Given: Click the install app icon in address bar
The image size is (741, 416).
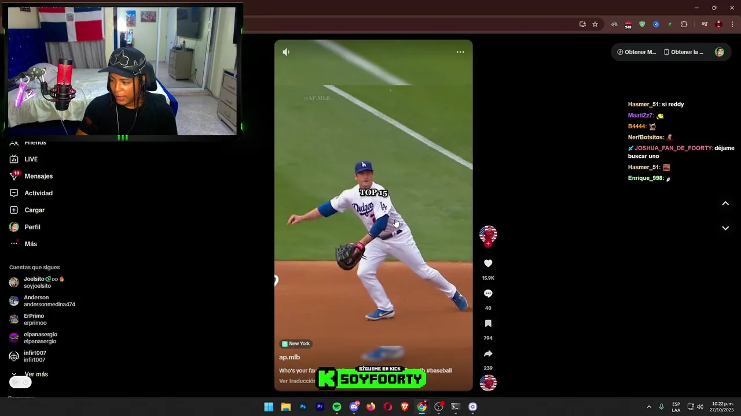Looking at the screenshot, I should coord(582,24).
